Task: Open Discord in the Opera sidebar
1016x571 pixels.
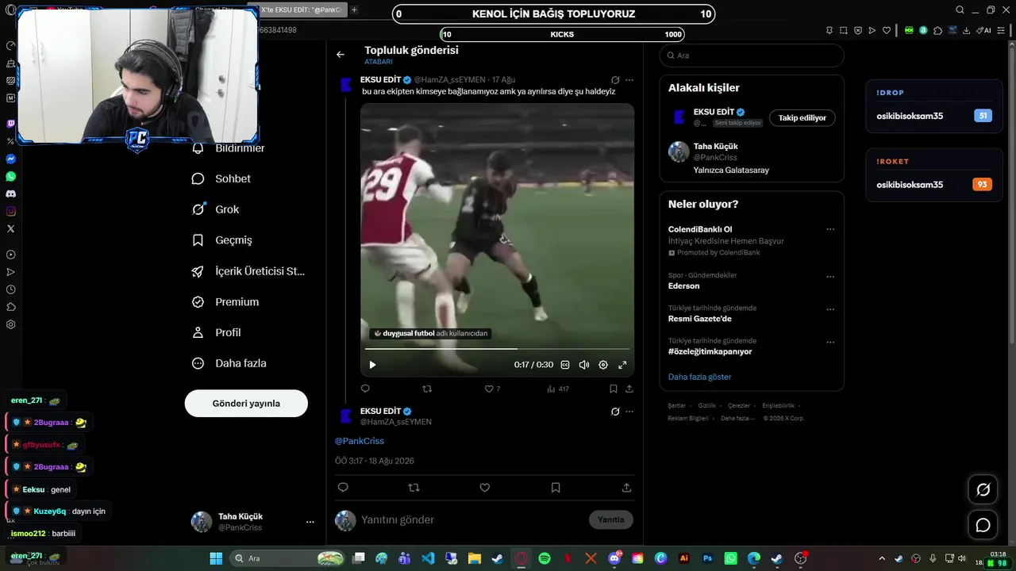Action: (11, 194)
